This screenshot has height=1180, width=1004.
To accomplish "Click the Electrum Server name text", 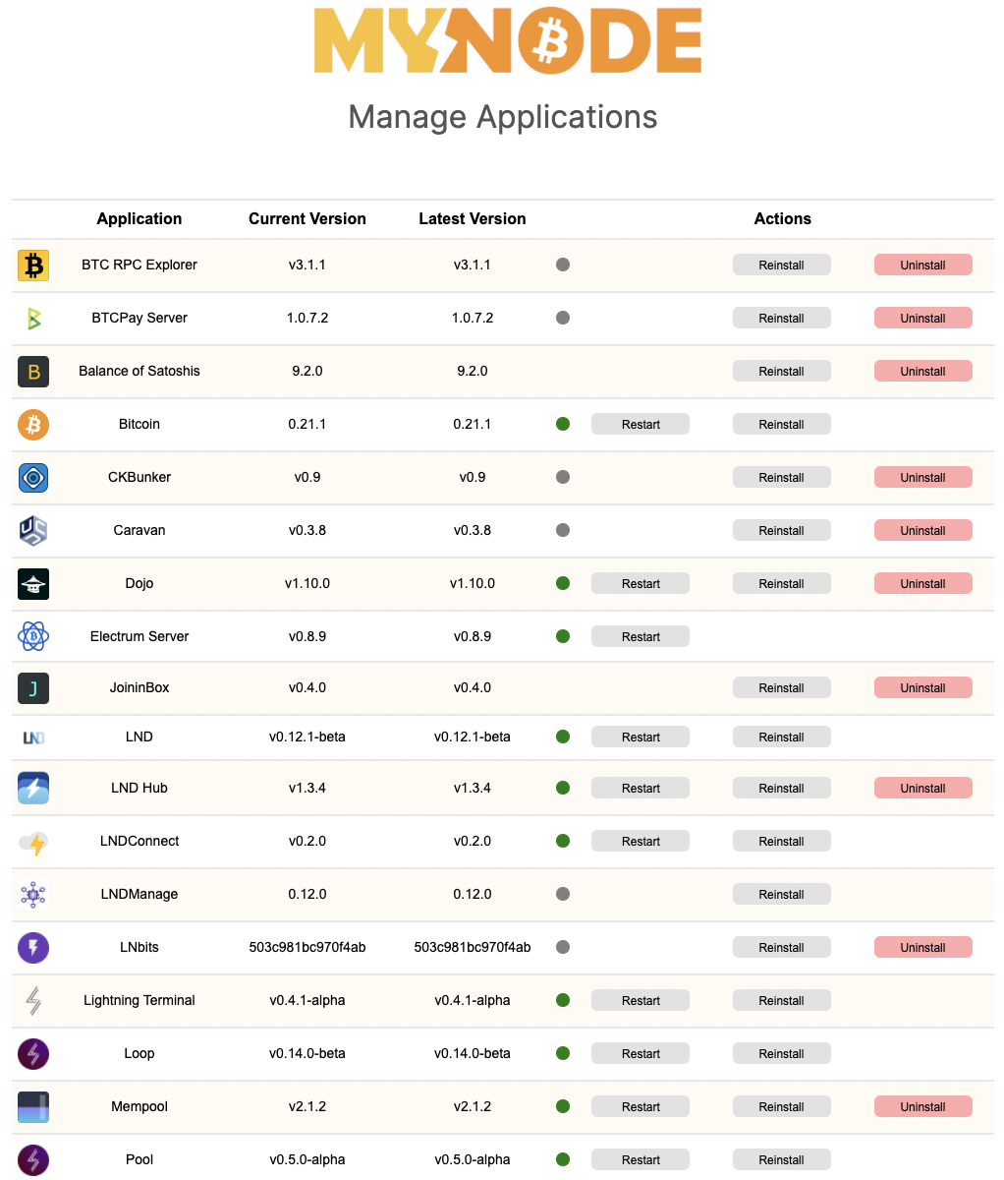I will tap(139, 636).
